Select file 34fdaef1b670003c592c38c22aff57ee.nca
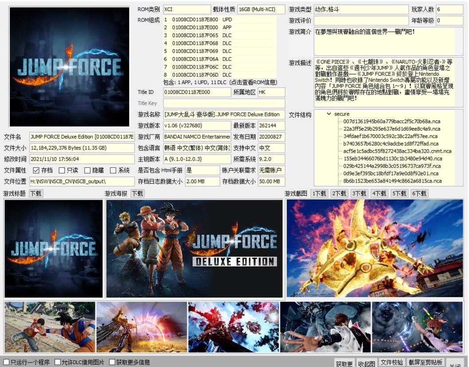Screen dimensions: 469x367 [x=390, y=136]
